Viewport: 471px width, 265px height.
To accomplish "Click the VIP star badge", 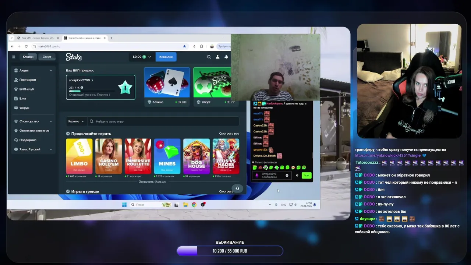I will [124, 88].
